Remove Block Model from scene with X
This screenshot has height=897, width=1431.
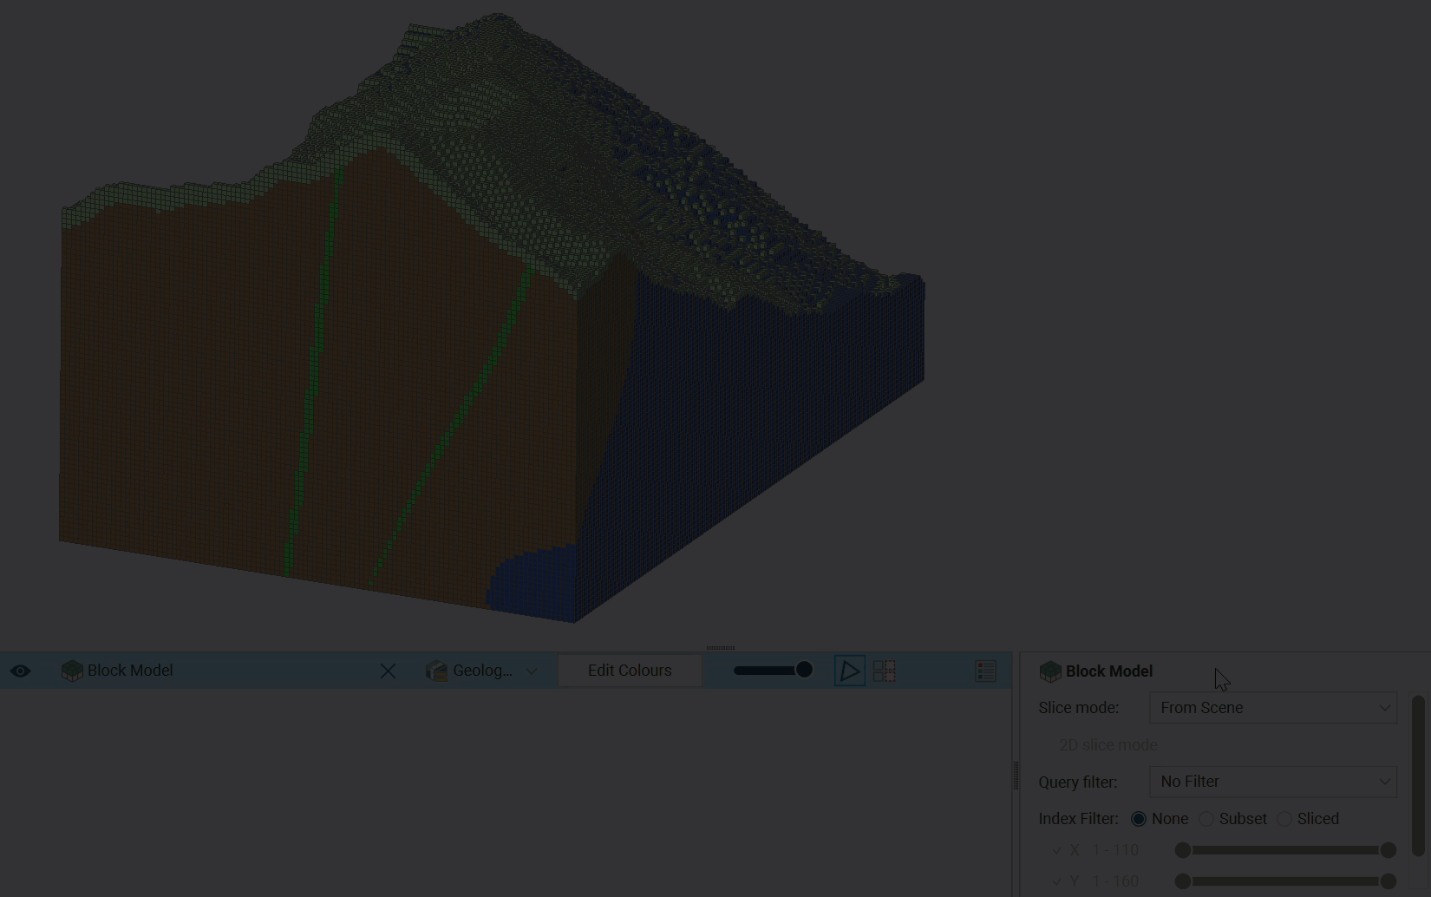pos(388,671)
